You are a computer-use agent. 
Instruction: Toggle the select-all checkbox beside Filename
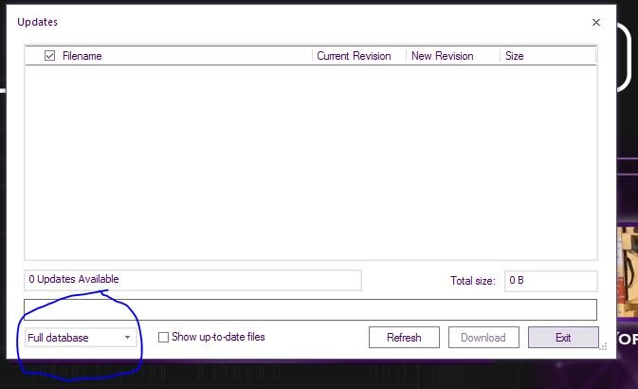(x=50, y=56)
